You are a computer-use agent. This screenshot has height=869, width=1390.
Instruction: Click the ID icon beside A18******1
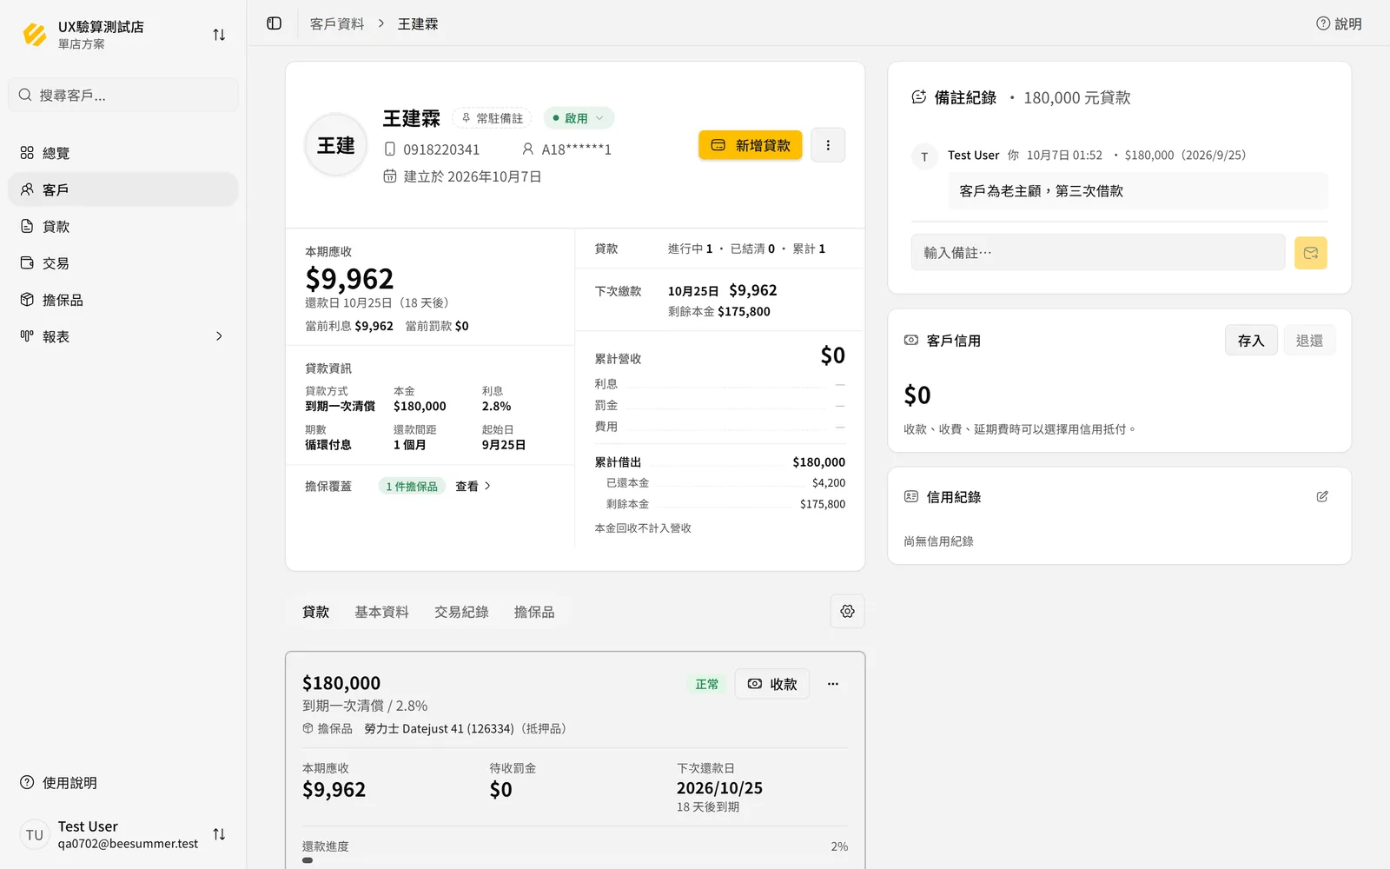point(527,149)
